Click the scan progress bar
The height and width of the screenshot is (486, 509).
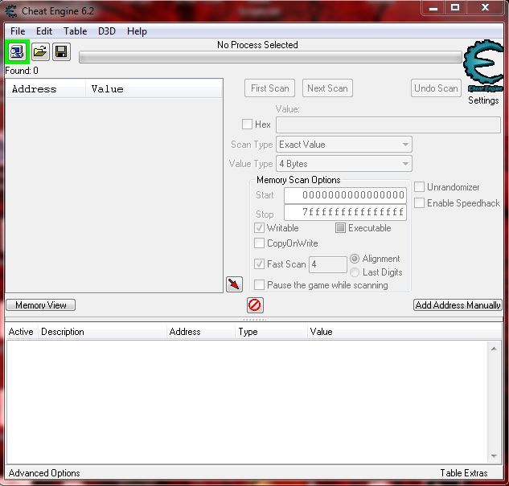[270, 58]
